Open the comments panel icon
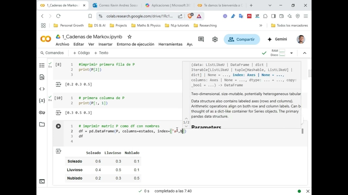Viewport: 348px width, 195px height. click(201, 39)
